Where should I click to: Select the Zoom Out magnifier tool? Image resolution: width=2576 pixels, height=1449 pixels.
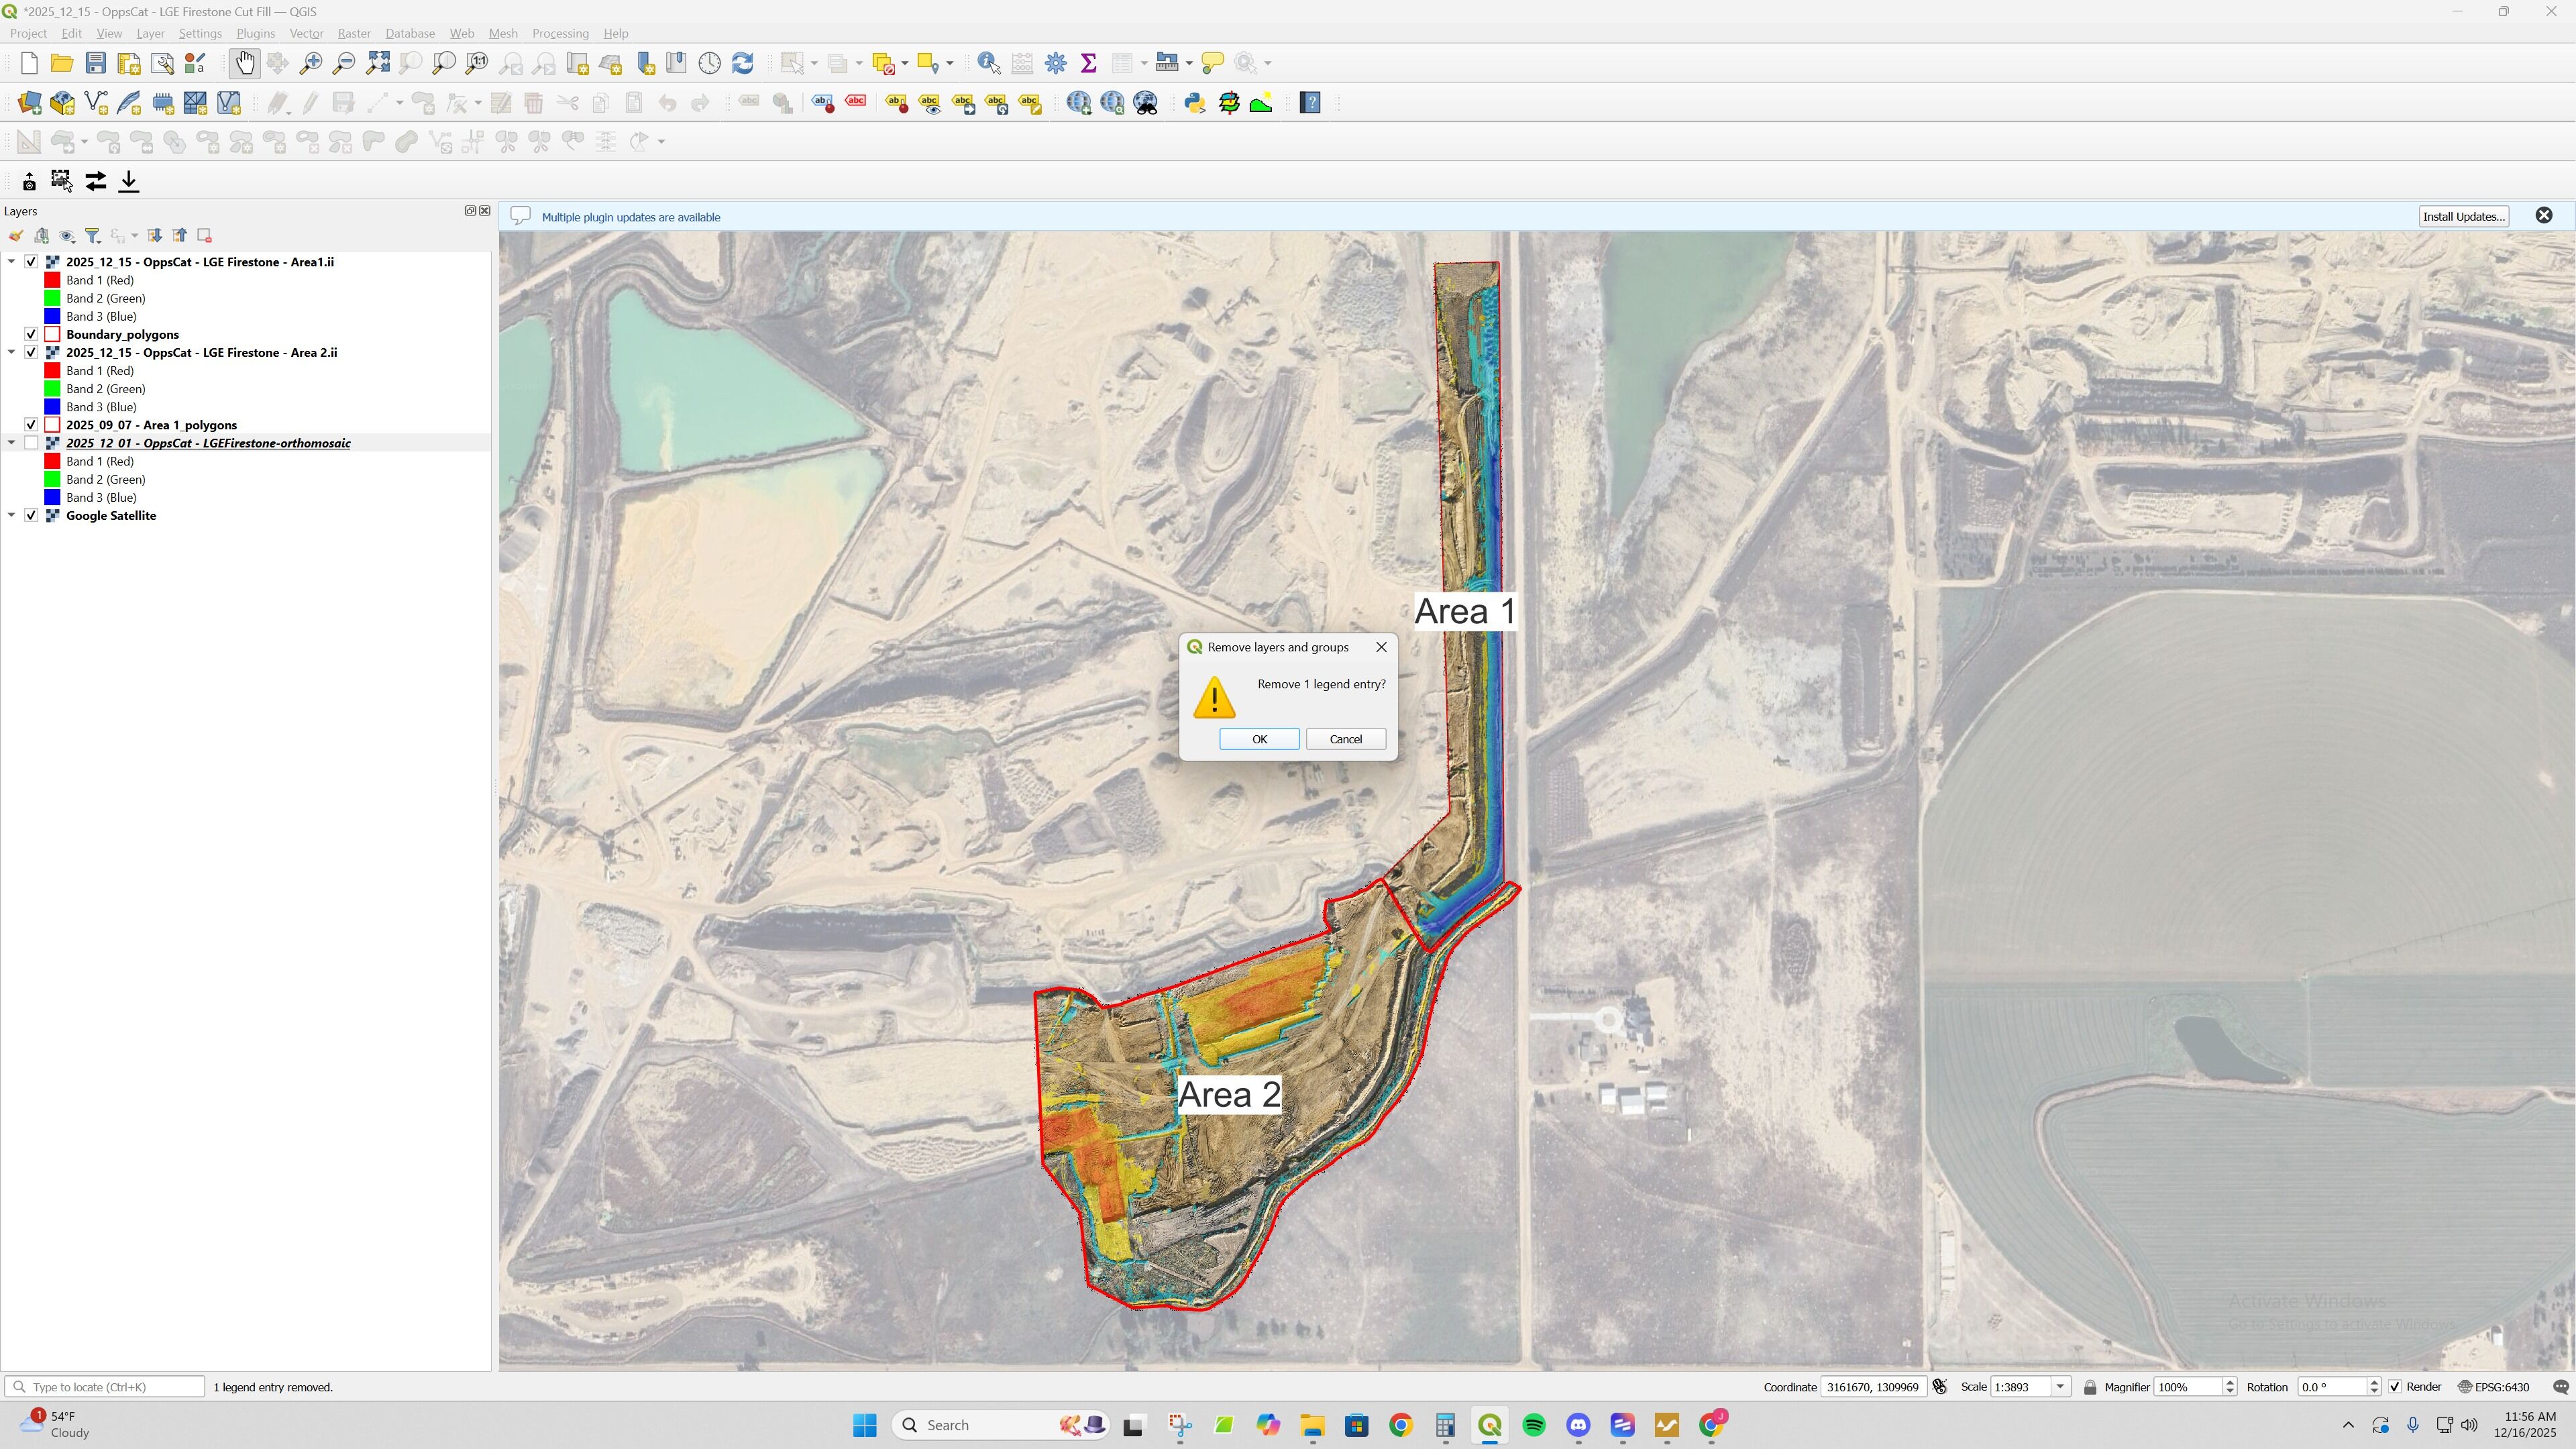[344, 63]
